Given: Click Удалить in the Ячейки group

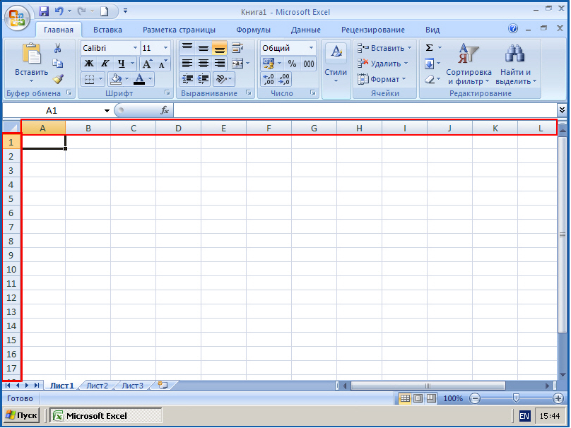Looking at the screenshot, I should coord(382,64).
